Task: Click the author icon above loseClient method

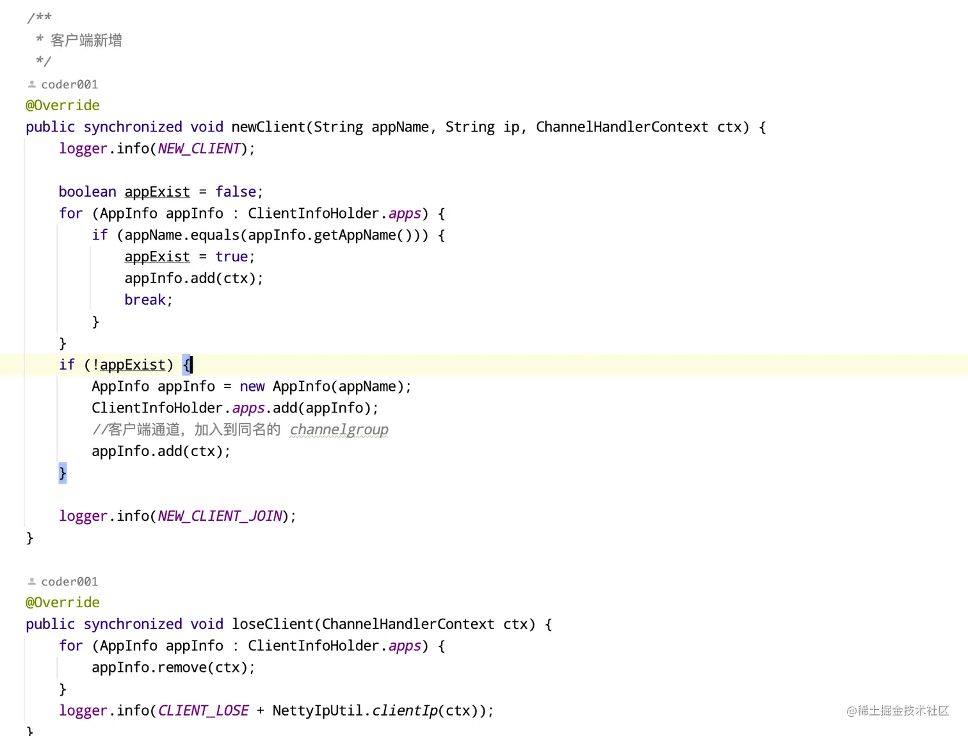Action: coord(32,582)
